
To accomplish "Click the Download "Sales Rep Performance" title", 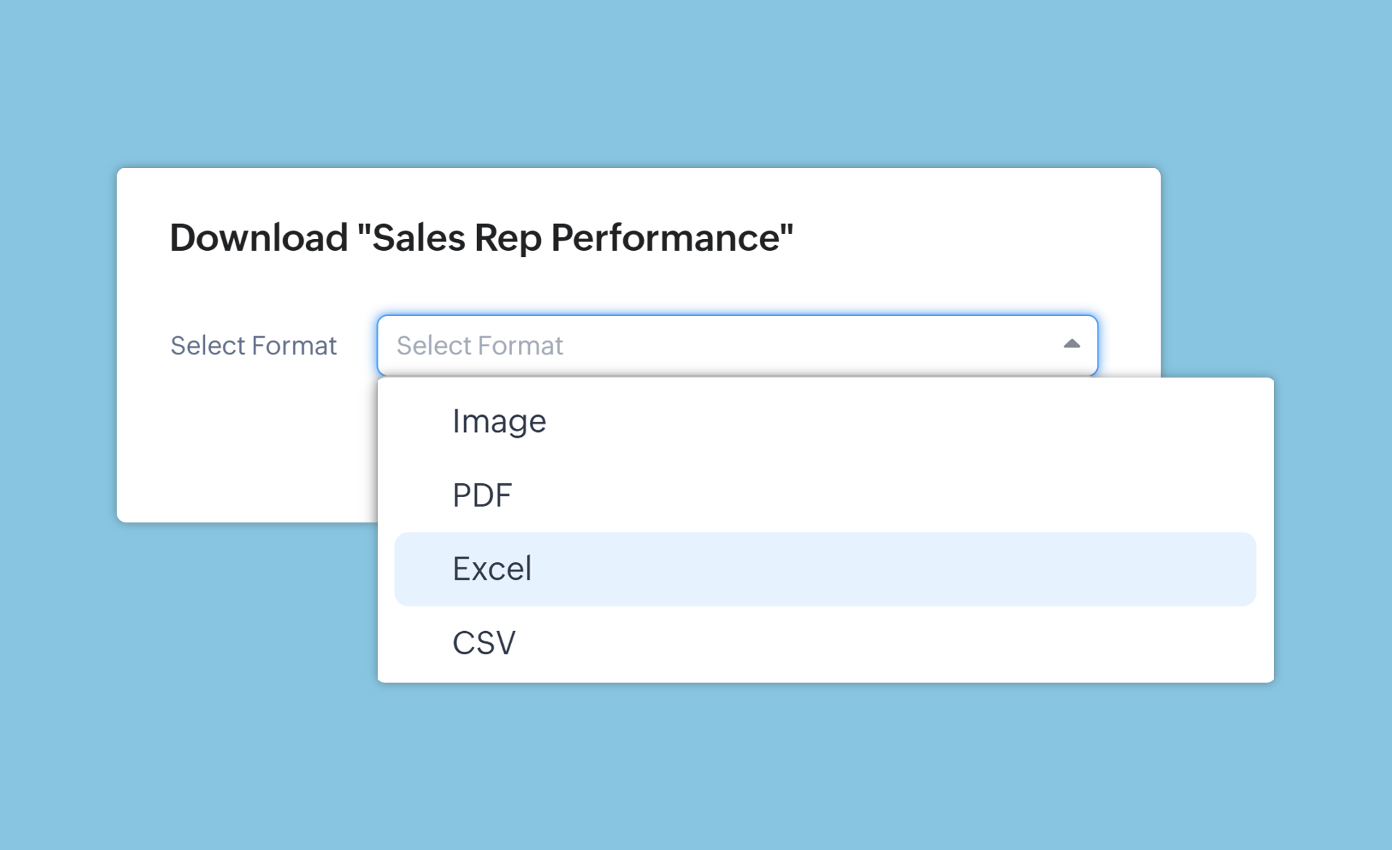I will click(481, 238).
